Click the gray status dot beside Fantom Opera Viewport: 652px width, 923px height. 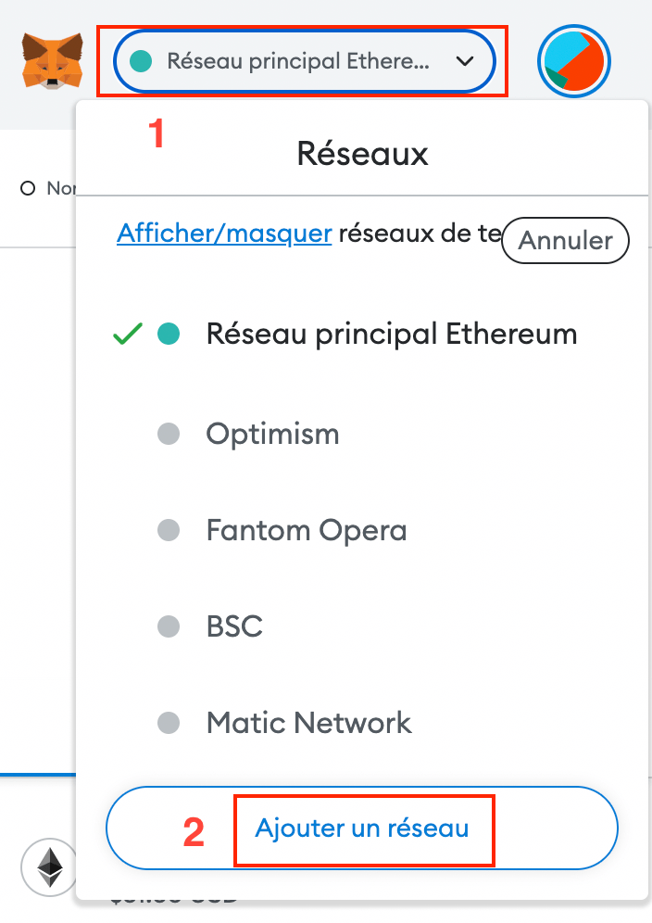pyautogui.click(x=169, y=529)
